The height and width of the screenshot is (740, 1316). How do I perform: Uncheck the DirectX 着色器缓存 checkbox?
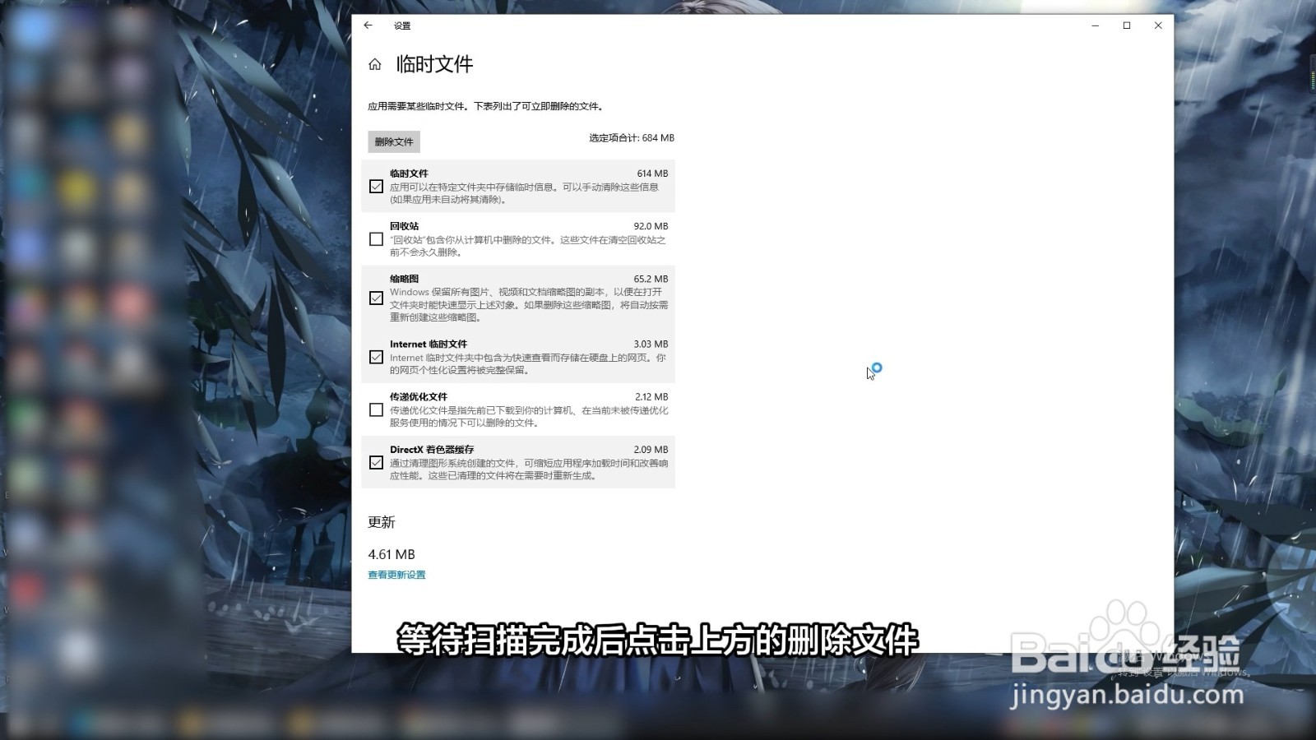(376, 462)
